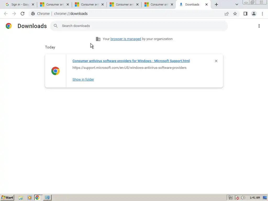The width and height of the screenshot is (268, 201).
Task: Open a new tab with plus button
Action: point(216,4)
